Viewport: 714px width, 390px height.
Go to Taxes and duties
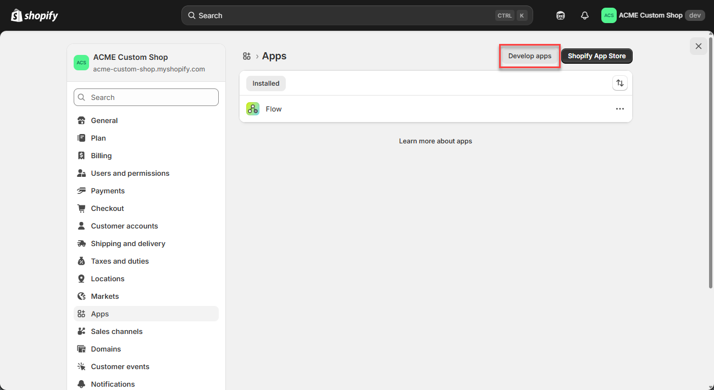click(x=146, y=261)
